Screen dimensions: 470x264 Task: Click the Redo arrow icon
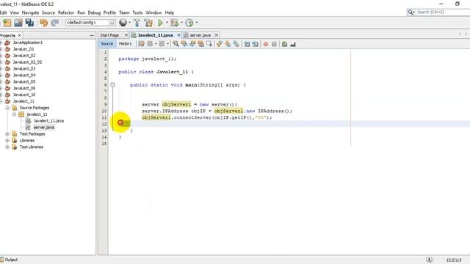(x=54, y=23)
